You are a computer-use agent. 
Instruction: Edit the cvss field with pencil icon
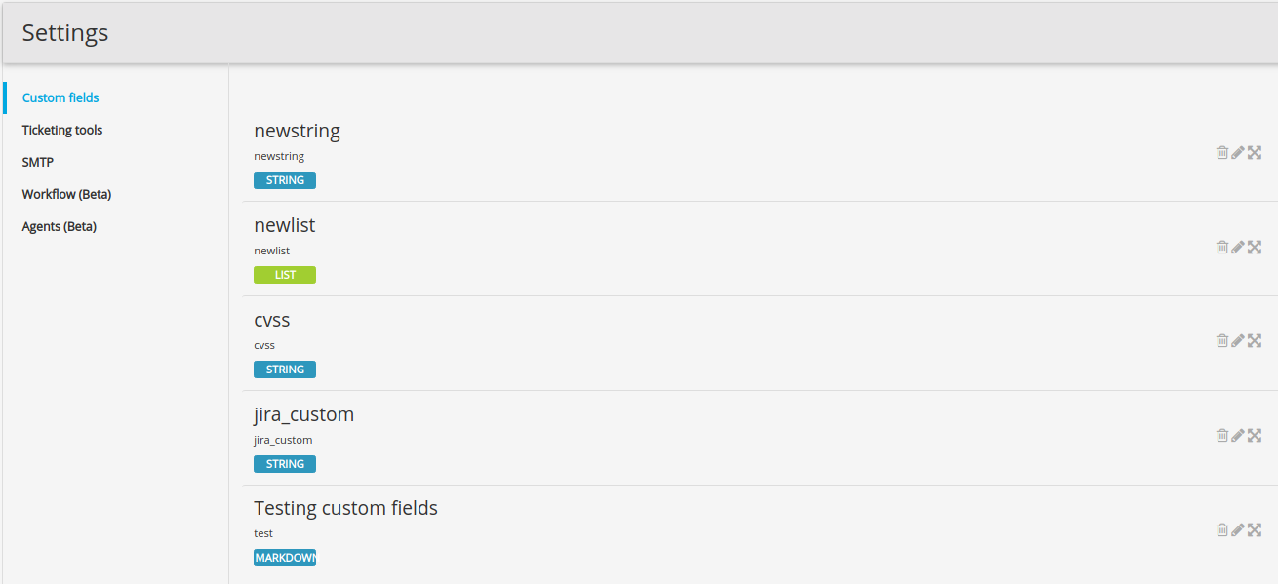(1237, 340)
